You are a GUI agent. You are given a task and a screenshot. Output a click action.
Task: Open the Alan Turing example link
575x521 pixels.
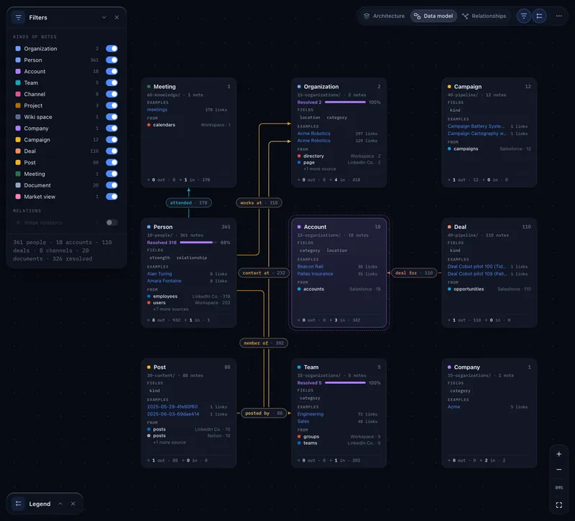(x=159, y=274)
